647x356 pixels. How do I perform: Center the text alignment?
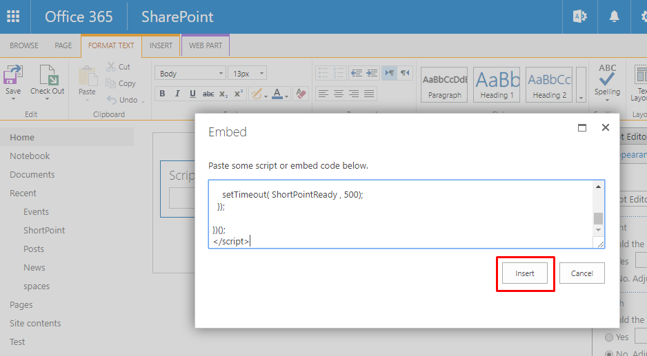pos(339,94)
